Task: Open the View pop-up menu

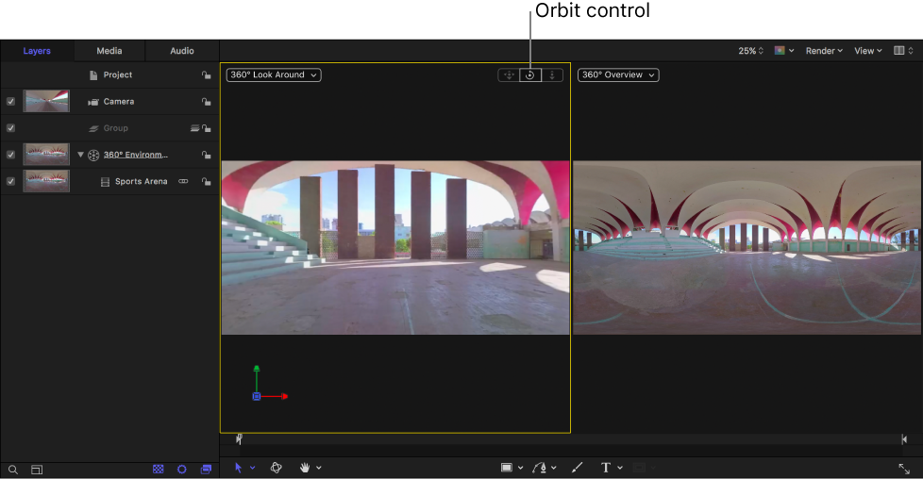Action: (868, 51)
